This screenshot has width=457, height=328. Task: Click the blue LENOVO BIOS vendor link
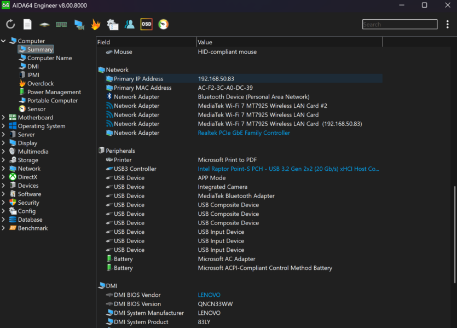click(x=209, y=295)
